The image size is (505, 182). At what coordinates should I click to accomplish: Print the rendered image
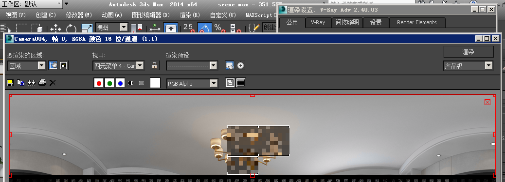coord(42,83)
